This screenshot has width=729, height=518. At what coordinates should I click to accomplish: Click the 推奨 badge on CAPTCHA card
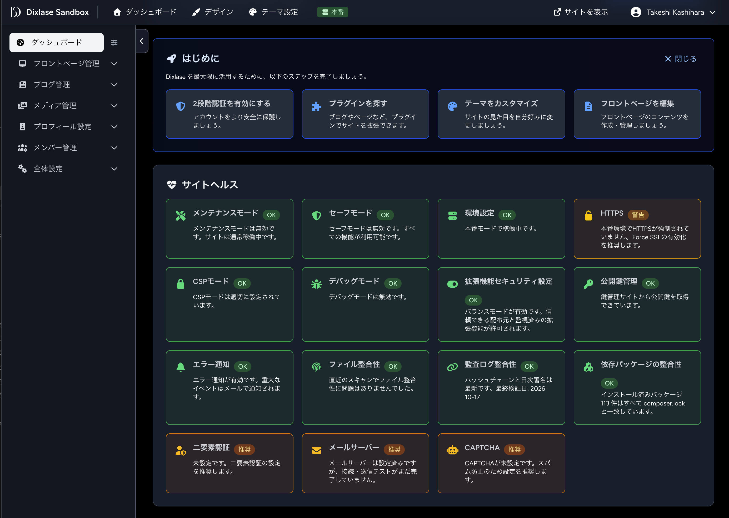point(515,449)
